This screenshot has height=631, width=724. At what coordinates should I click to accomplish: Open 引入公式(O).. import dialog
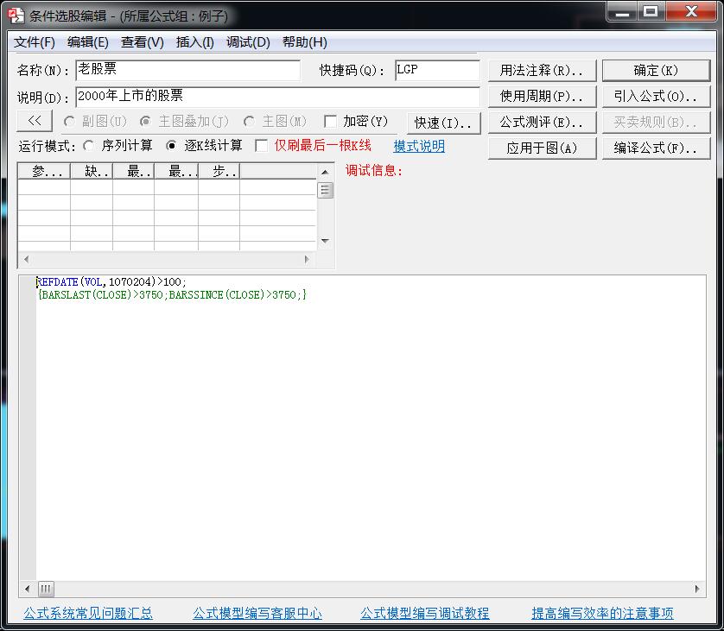[656, 96]
